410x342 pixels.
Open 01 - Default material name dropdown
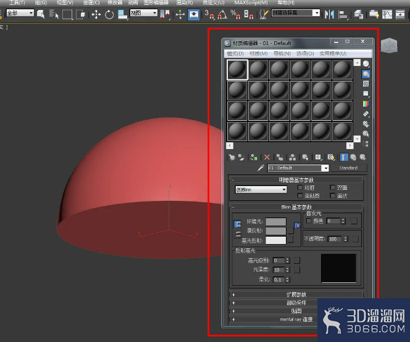326,168
